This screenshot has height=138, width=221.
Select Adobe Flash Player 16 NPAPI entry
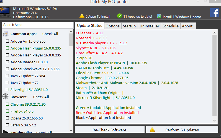coord(111,63)
